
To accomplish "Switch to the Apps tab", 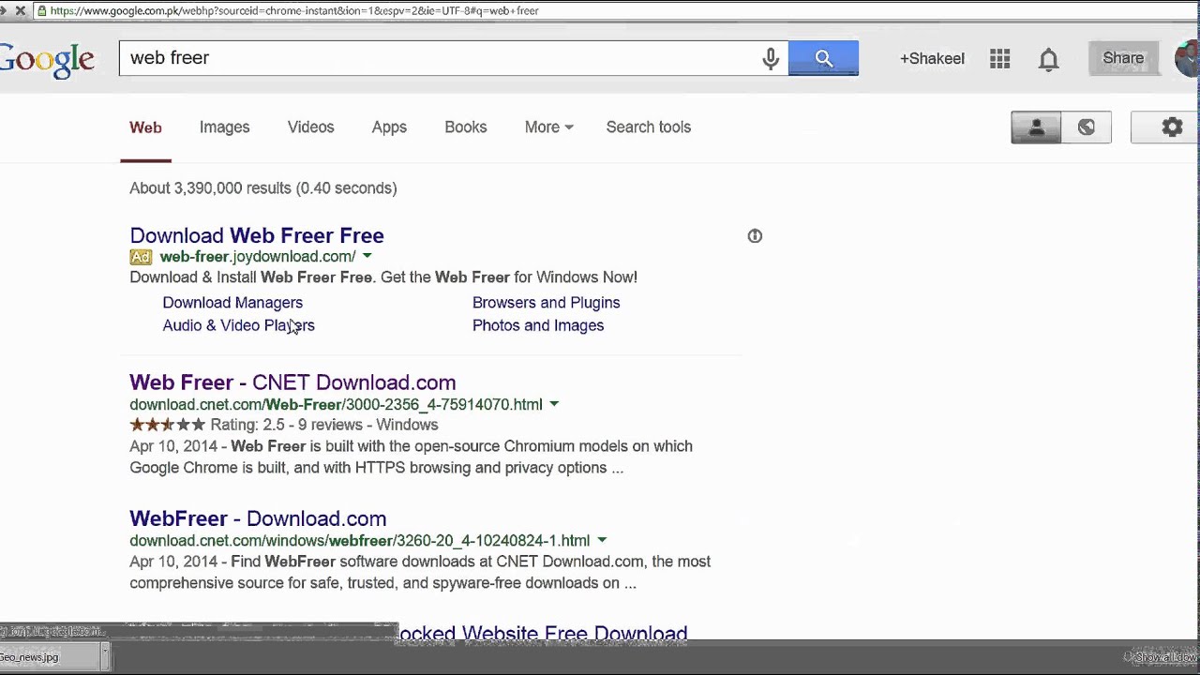I will [389, 127].
